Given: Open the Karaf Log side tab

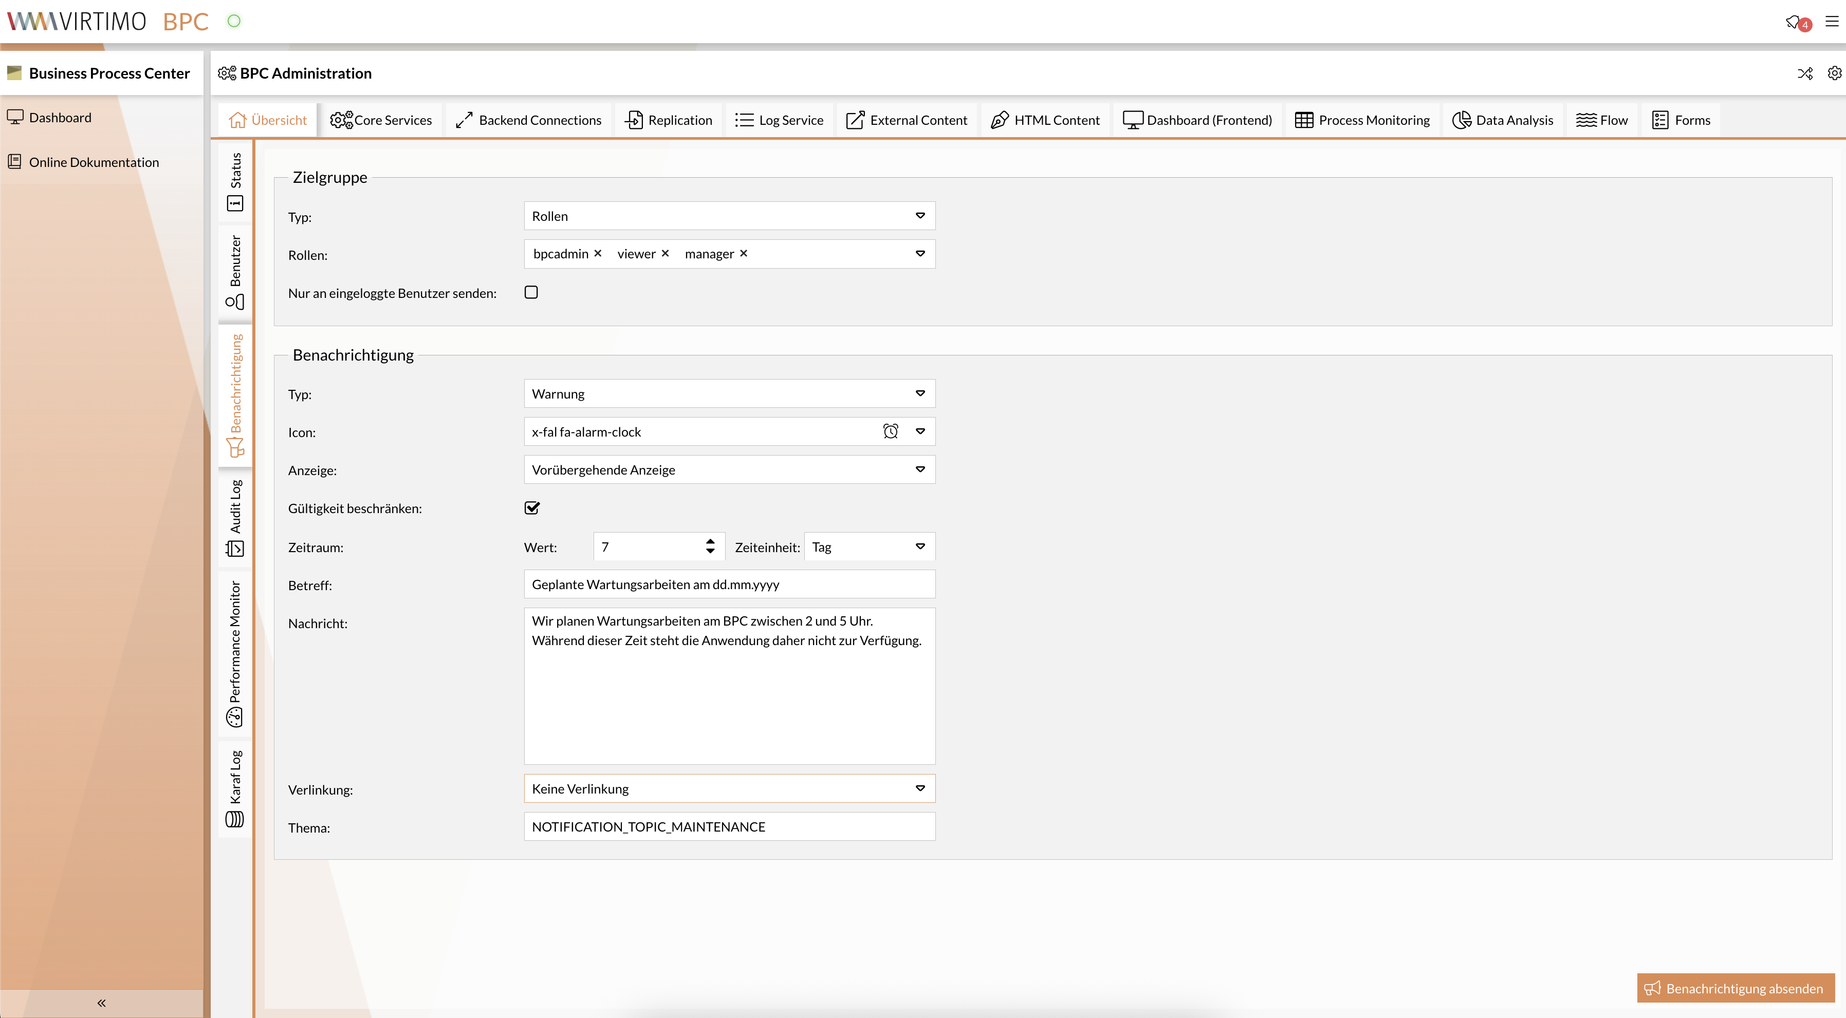Looking at the screenshot, I should (235, 788).
